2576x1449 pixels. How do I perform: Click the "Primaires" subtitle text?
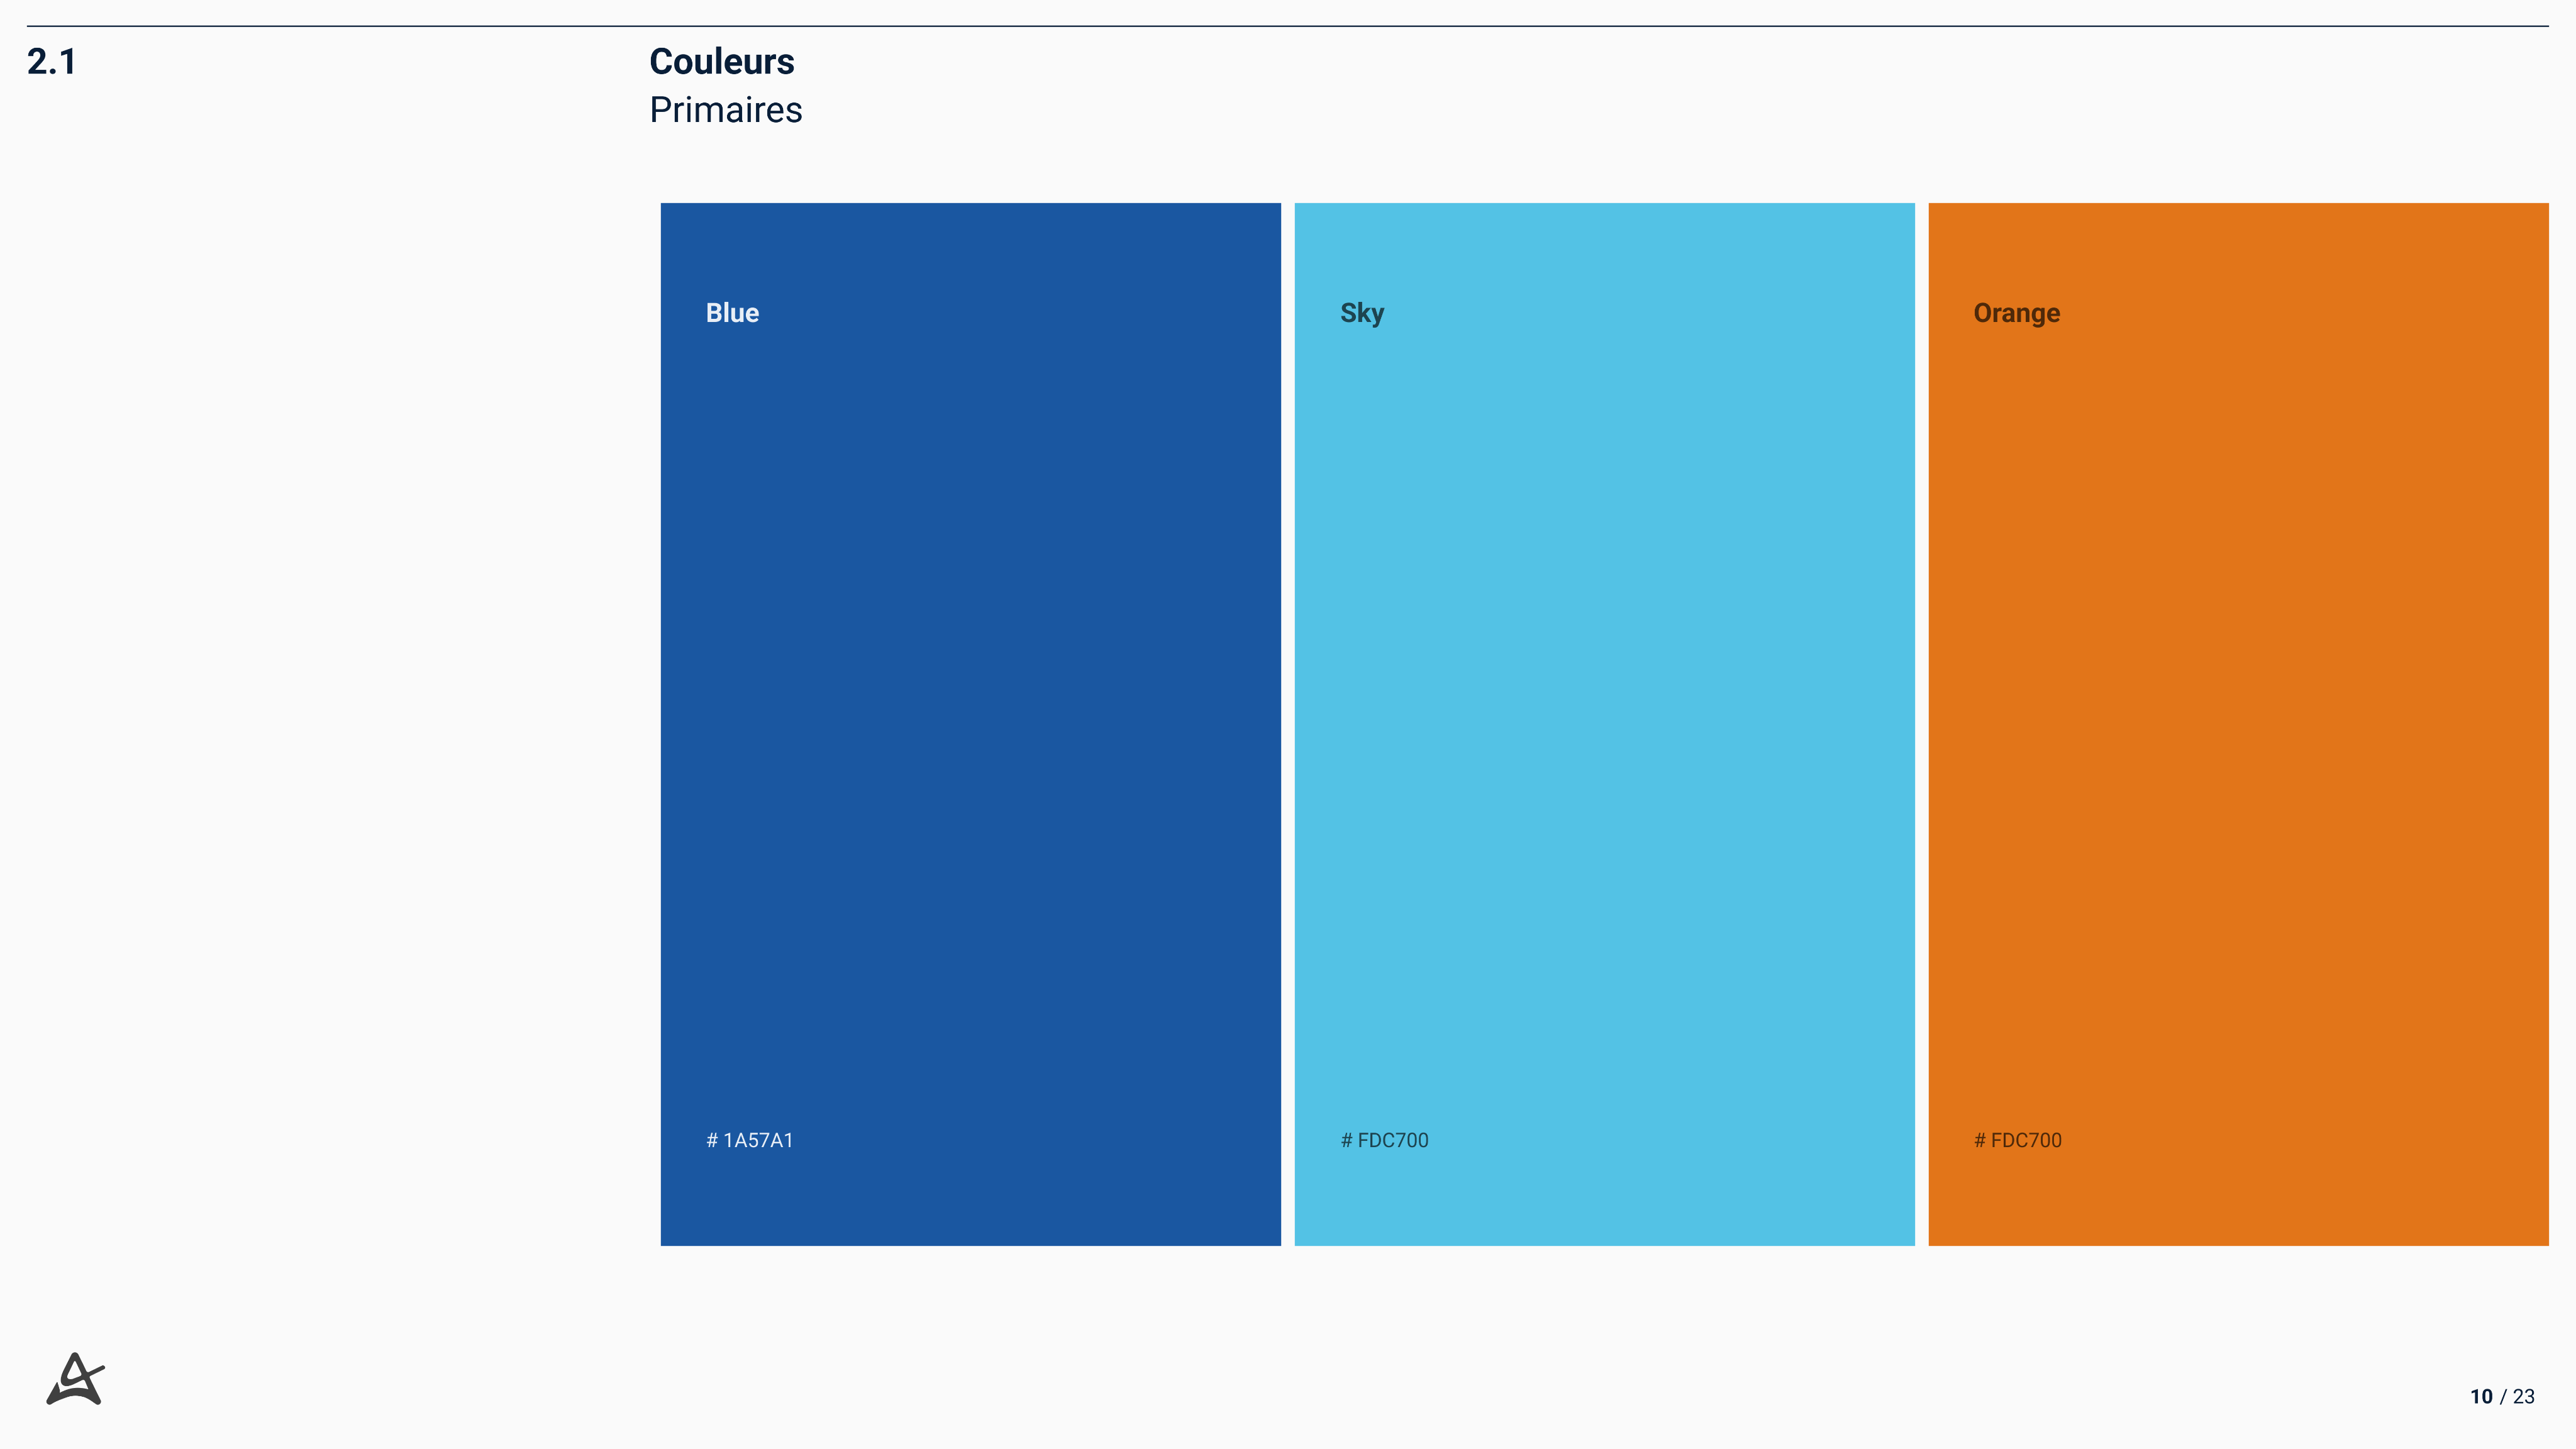coord(726,110)
